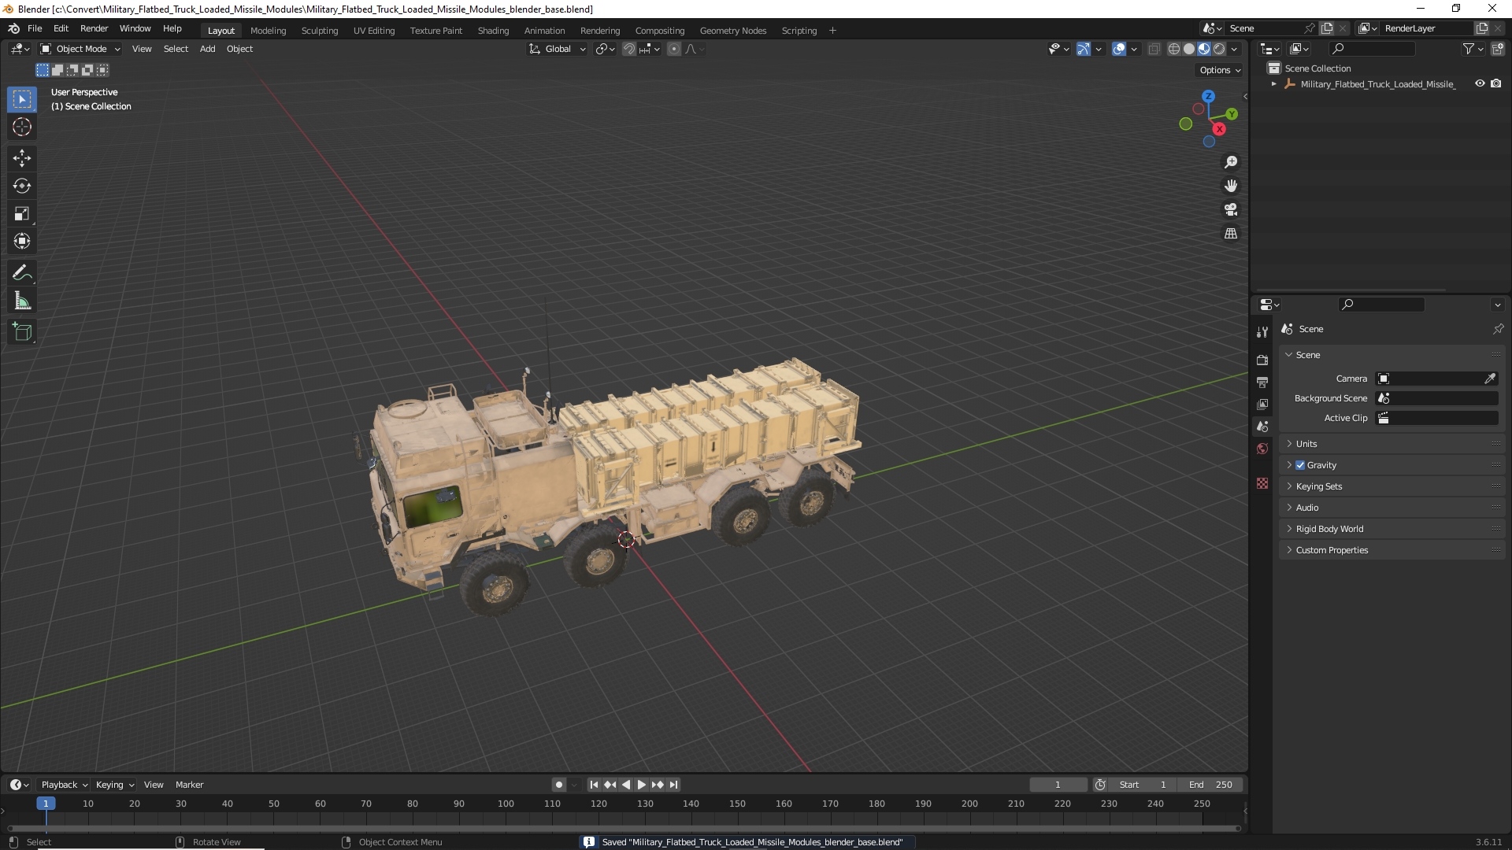The height and width of the screenshot is (850, 1512).
Task: Choose the Measure tool
Action: [22, 301]
